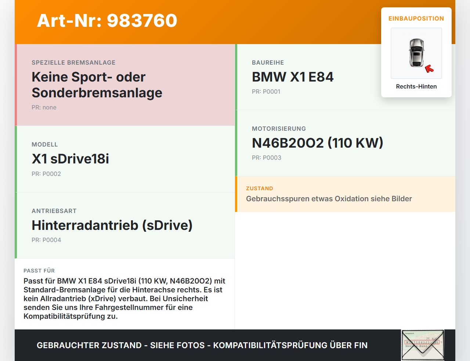Collapse the Passt für compatibility section

(125, 294)
